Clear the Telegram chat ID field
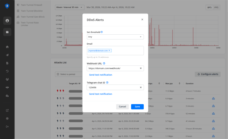This screenshot has width=228, height=139. pyautogui.click(x=141, y=87)
